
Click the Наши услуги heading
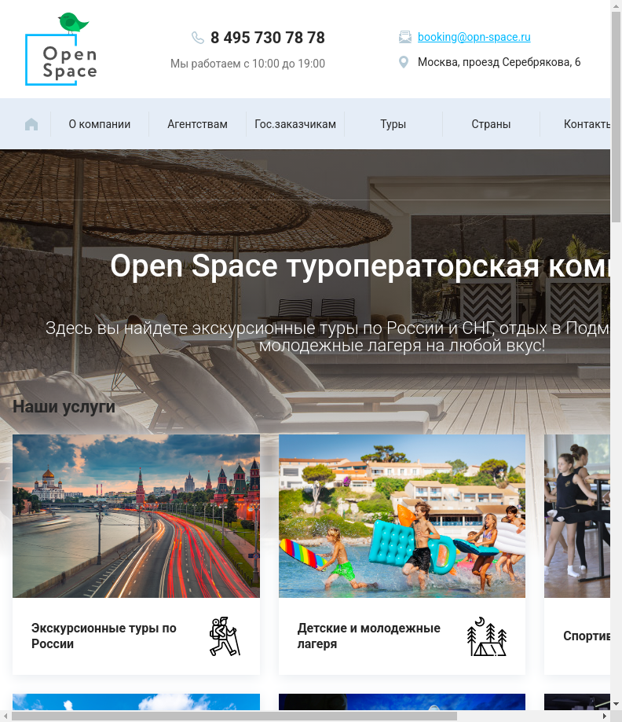click(64, 407)
